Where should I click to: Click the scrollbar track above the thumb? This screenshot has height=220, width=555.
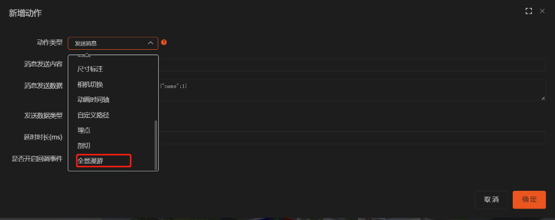156,88
